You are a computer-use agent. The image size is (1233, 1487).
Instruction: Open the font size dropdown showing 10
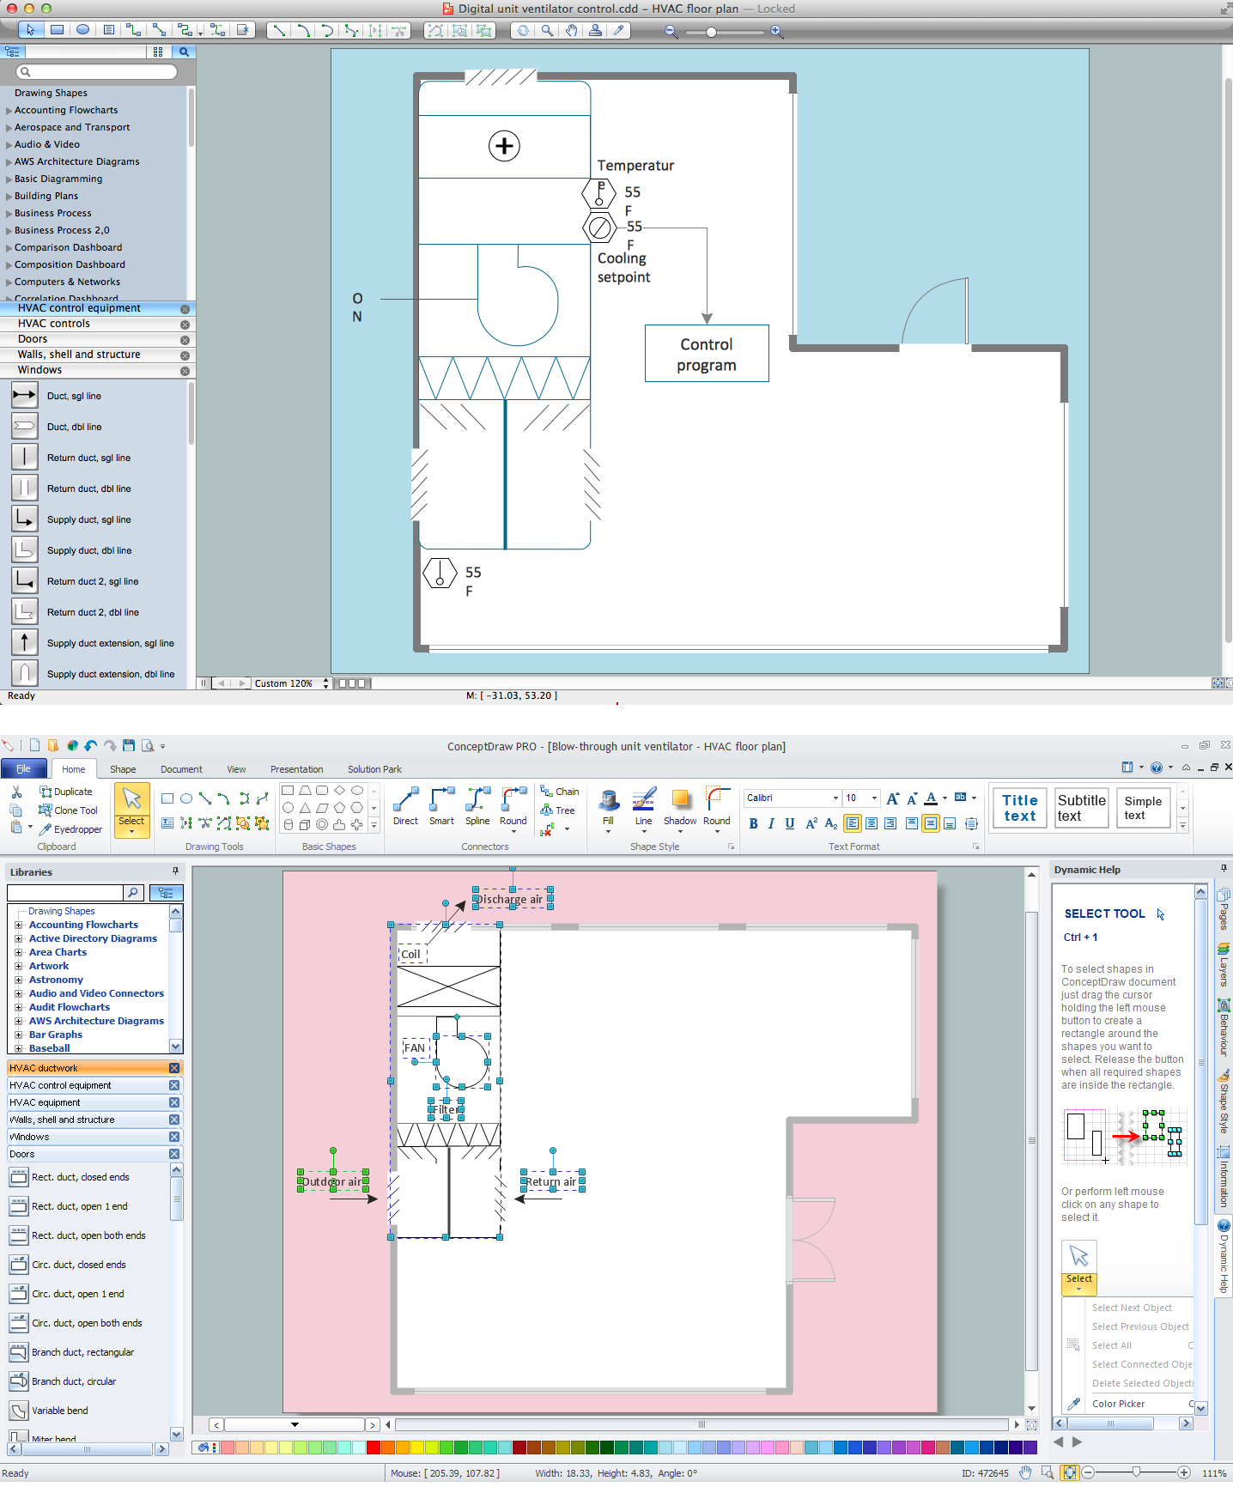[x=874, y=798]
